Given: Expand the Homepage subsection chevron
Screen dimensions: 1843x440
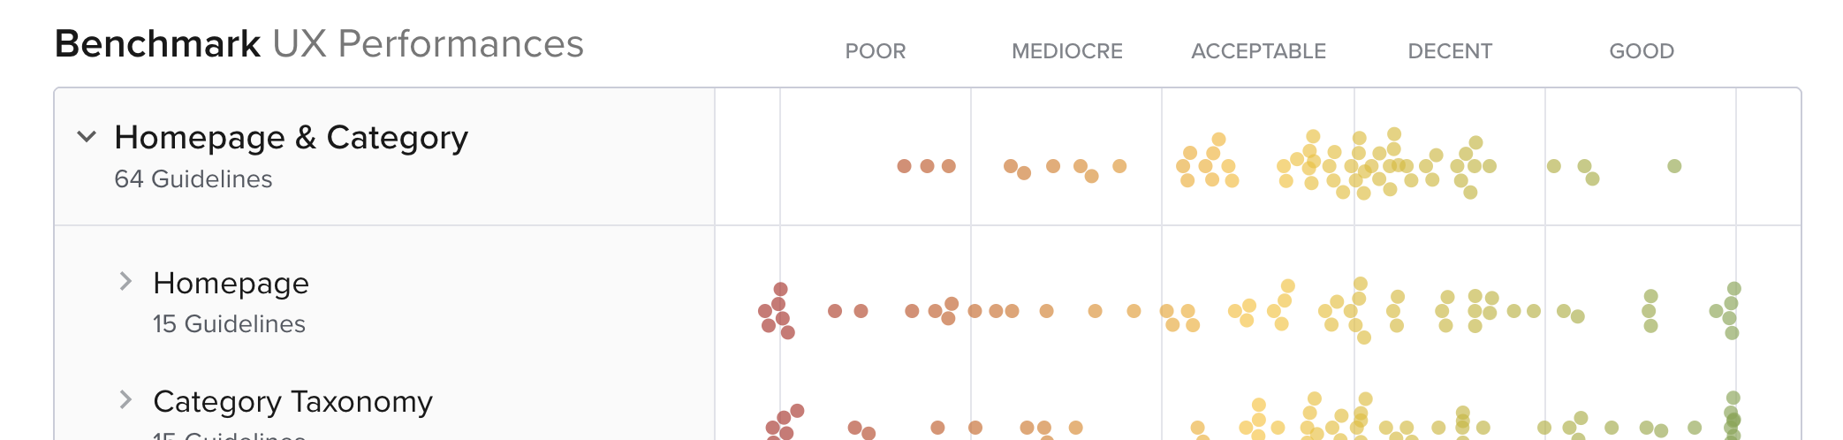Looking at the screenshot, I should pyautogui.click(x=125, y=282).
